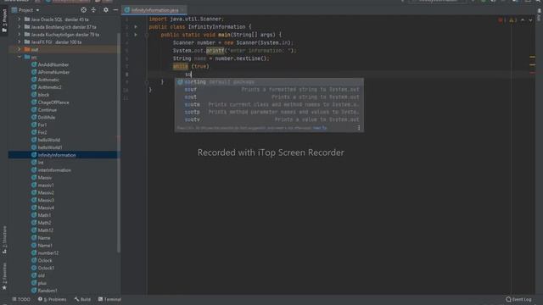Click the locate/select opened file target icon
The image size is (543, 305).
pyautogui.click(x=83, y=10)
